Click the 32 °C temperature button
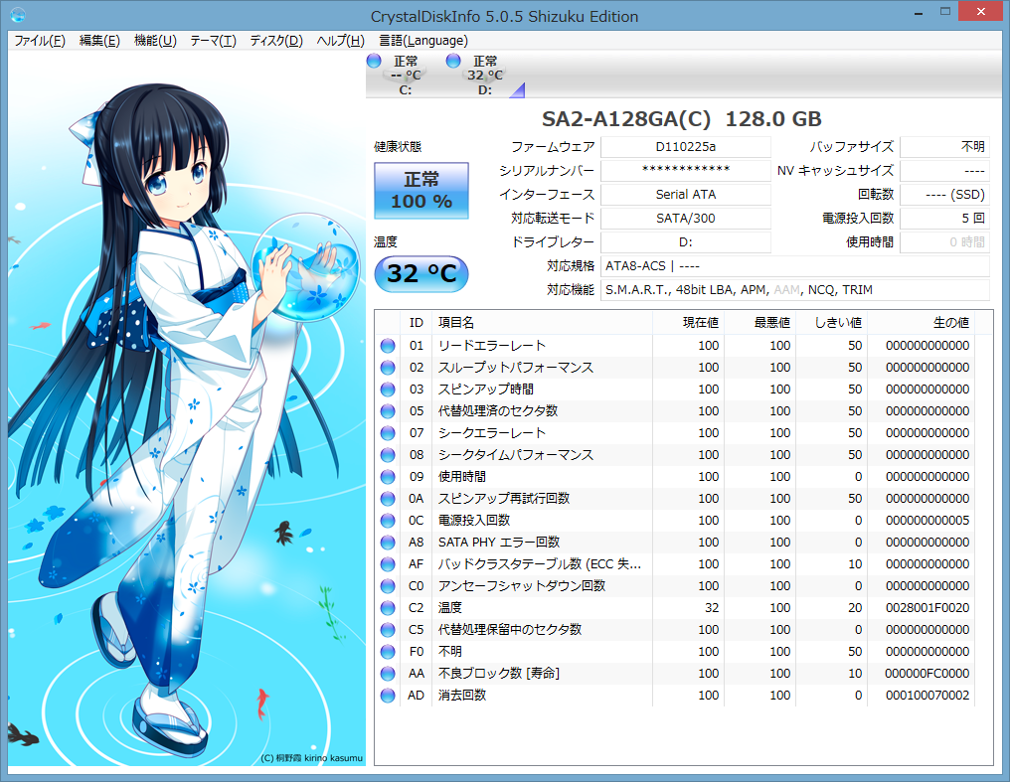The height and width of the screenshot is (782, 1010). [421, 273]
